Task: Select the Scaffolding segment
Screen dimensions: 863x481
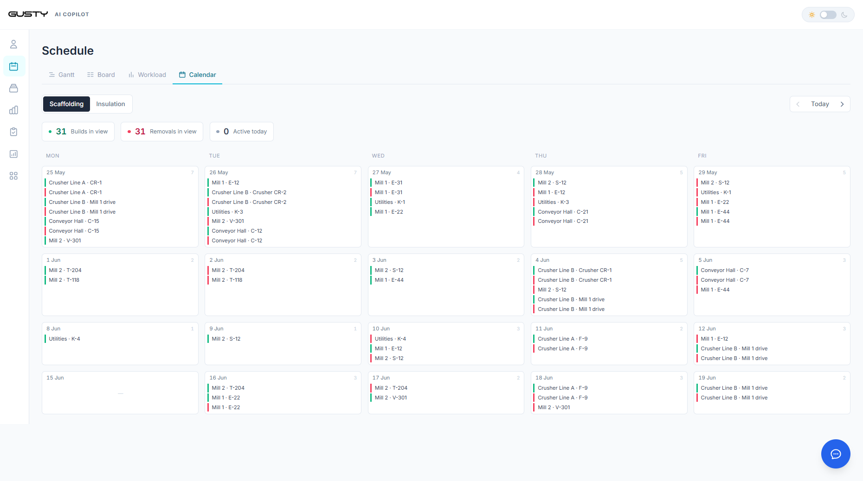Action: (66, 104)
